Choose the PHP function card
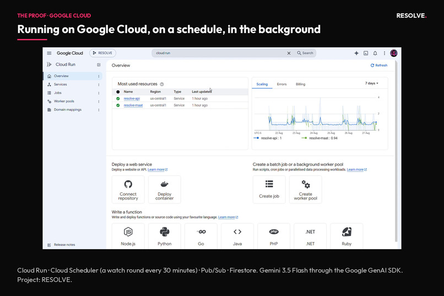 274,236
